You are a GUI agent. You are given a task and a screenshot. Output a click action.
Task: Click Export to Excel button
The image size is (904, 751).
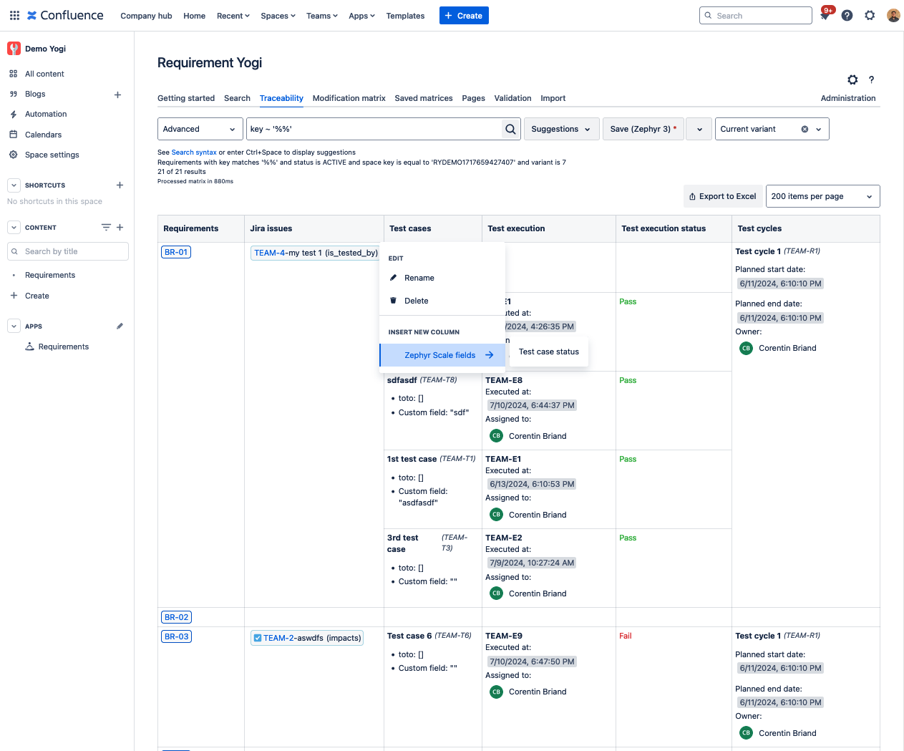click(x=722, y=196)
